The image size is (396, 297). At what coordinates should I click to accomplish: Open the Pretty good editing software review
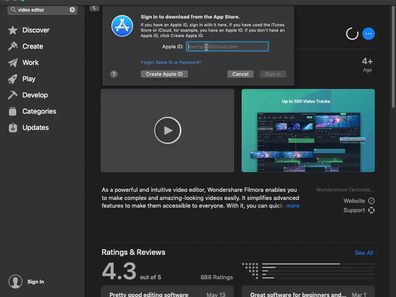click(167, 292)
